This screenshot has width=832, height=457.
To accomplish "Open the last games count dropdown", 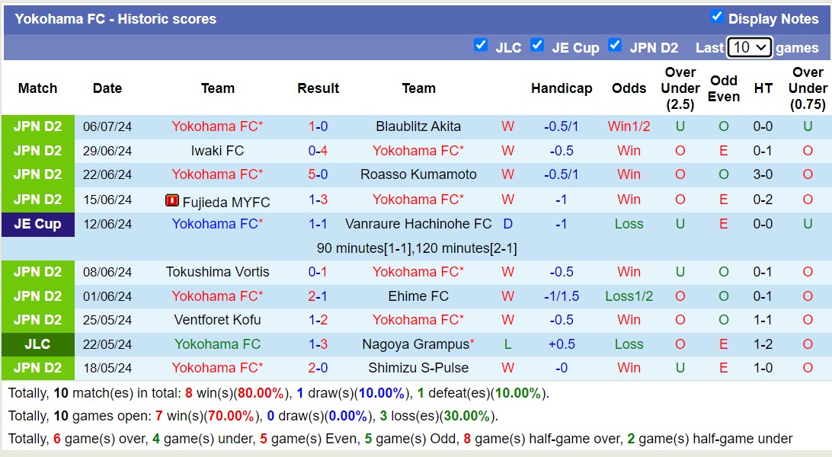I will pos(749,46).
